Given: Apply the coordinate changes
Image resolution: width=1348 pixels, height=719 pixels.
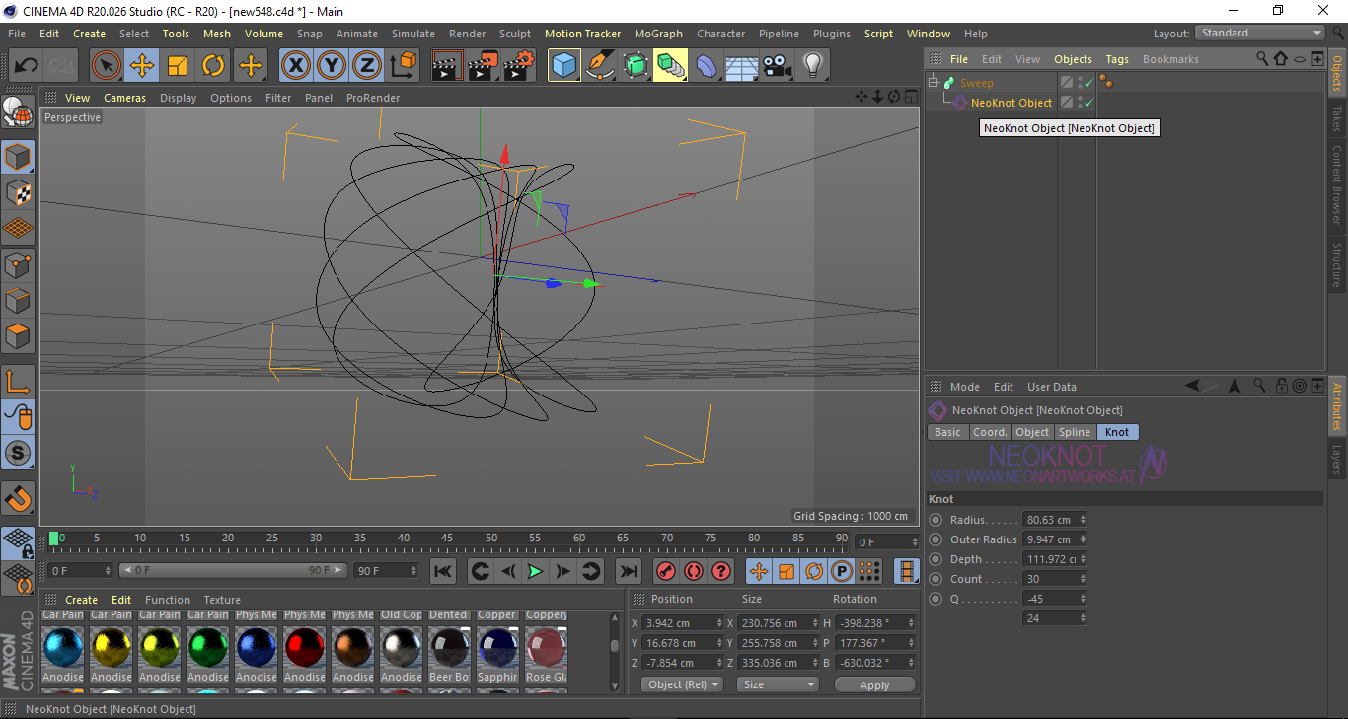Looking at the screenshot, I should 874,684.
